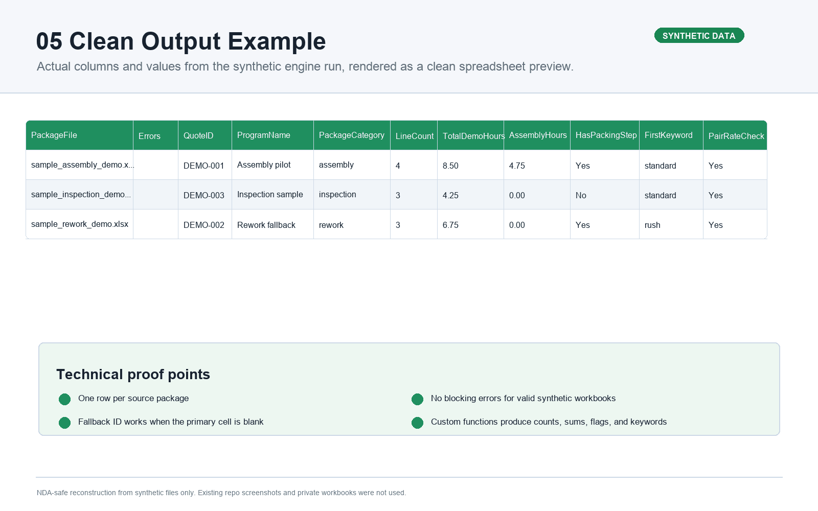This screenshot has height=511, width=818.
Task: Click the NDA-safe reconstruction footer note
Action: coord(221,493)
